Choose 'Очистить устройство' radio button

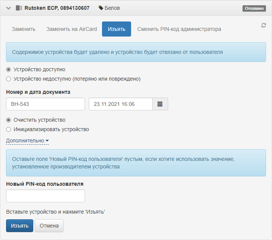tap(9, 120)
